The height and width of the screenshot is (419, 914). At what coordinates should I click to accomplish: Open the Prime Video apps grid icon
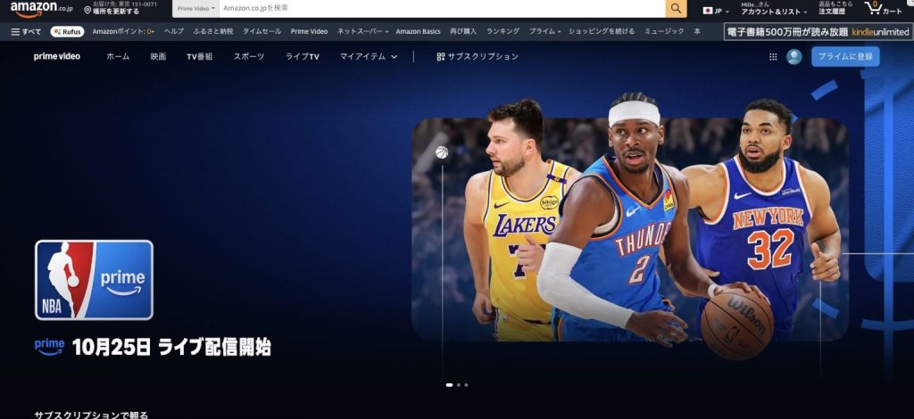pyautogui.click(x=773, y=56)
